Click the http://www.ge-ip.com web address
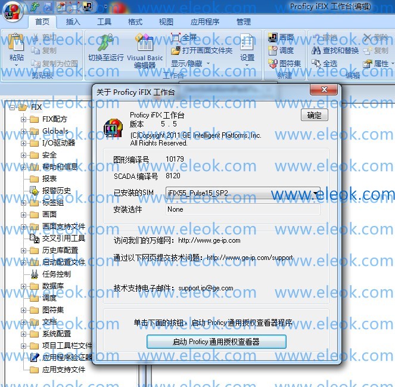Viewport: 395px width, 387px height. point(209,240)
